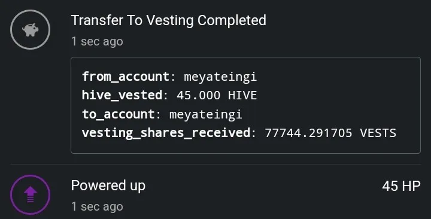431x219 pixels.
Task: Click the hive_vested field label
Action: [122, 95]
